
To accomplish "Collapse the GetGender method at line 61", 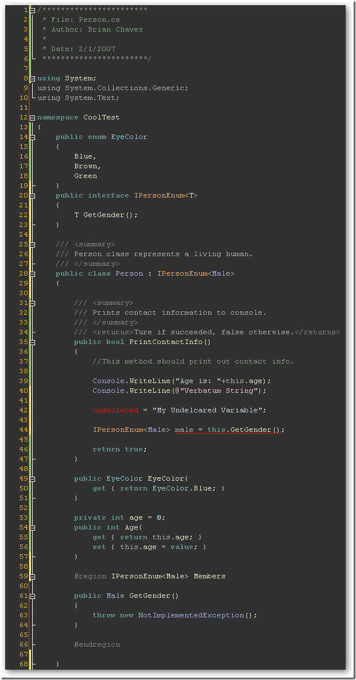I will [33, 596].
